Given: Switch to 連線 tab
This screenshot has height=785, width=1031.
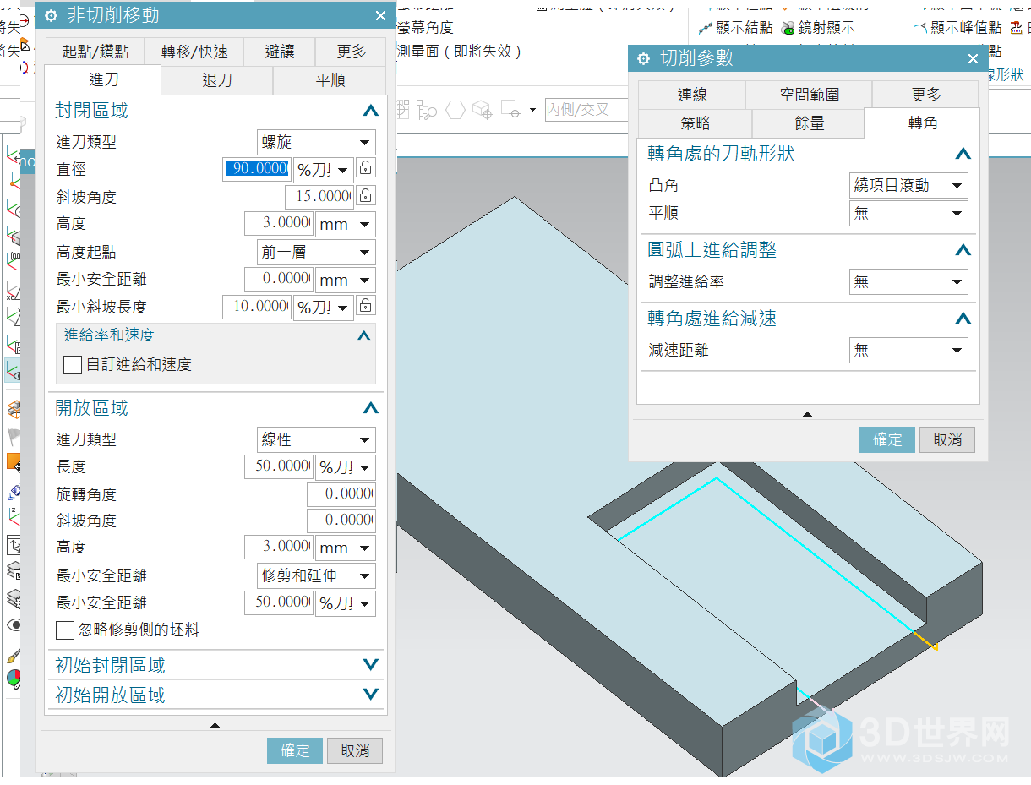Looking at the screenshot, I should point(692,95).
